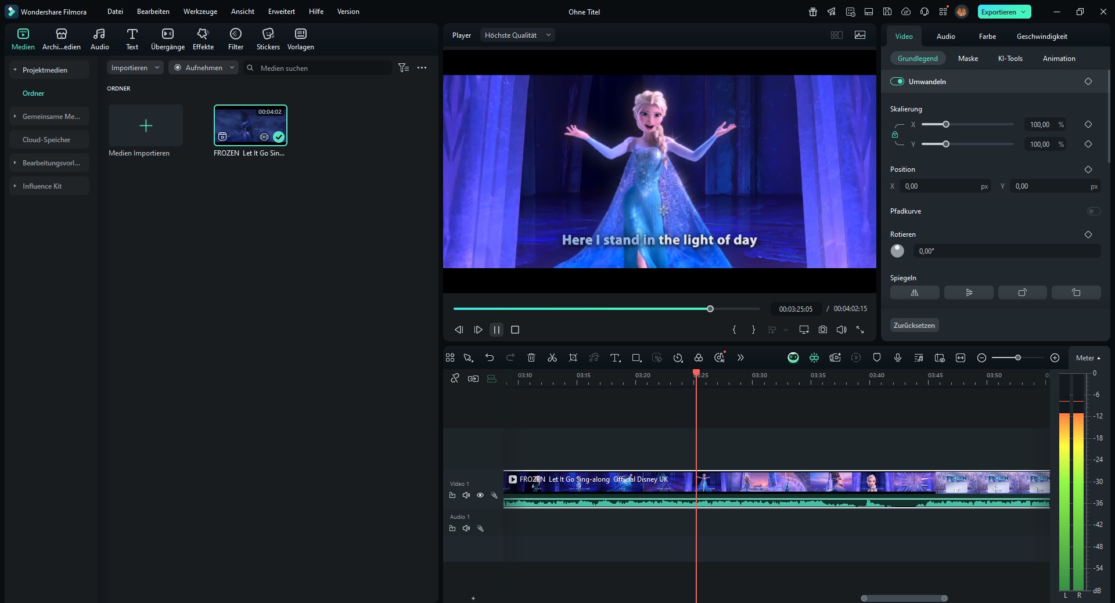Click Medien Importieren tile
The width and height of the screenshot is (1115, 603).
146,125
